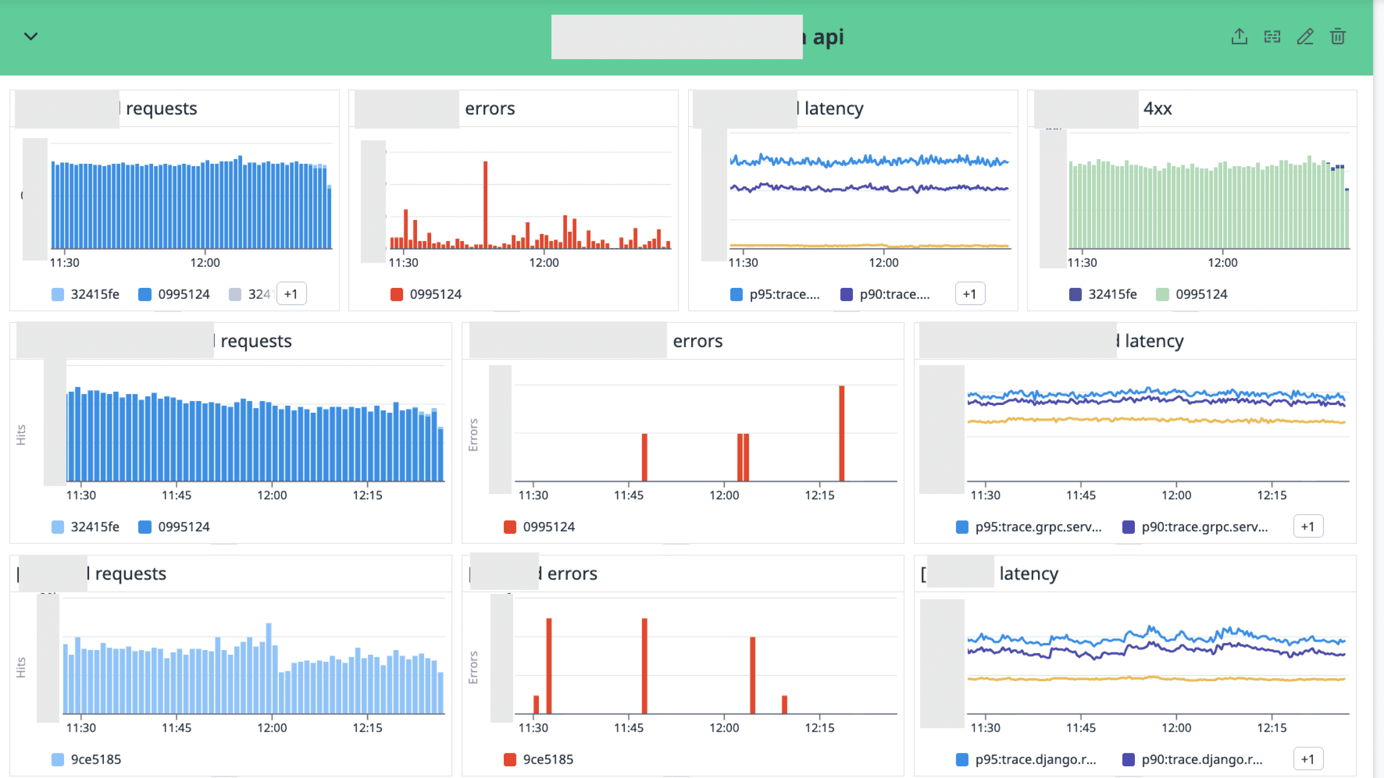The height and width of the screenshot is (778, 1384).
Task: Collapse the dashboard section with the header chevron
Action: tap(31, 36)
